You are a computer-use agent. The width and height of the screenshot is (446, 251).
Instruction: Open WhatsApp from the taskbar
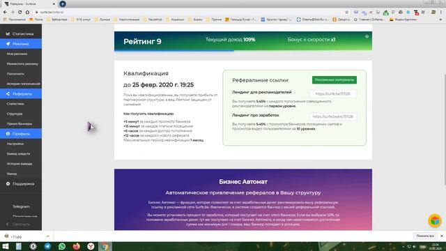pos(62,246)
